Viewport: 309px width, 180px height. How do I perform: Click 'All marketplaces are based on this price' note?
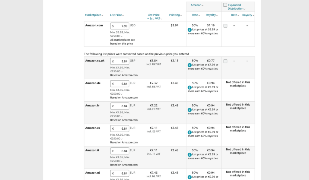click(123, 42)
